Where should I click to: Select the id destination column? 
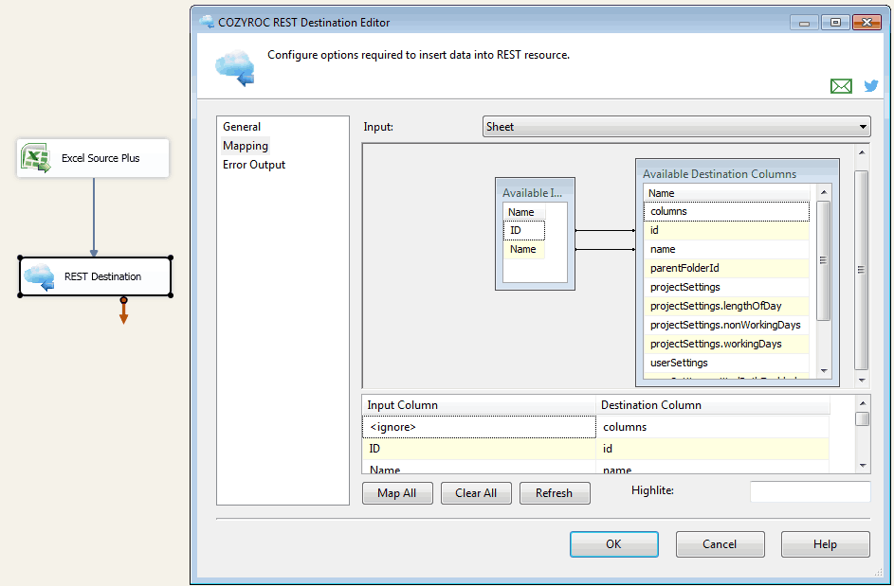(726, 230)
